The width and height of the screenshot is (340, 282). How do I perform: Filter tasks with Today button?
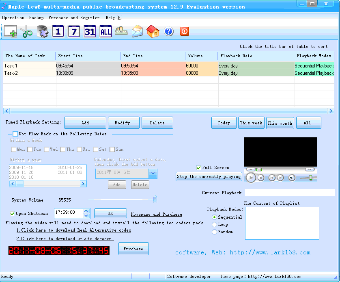tap(224, 123)
